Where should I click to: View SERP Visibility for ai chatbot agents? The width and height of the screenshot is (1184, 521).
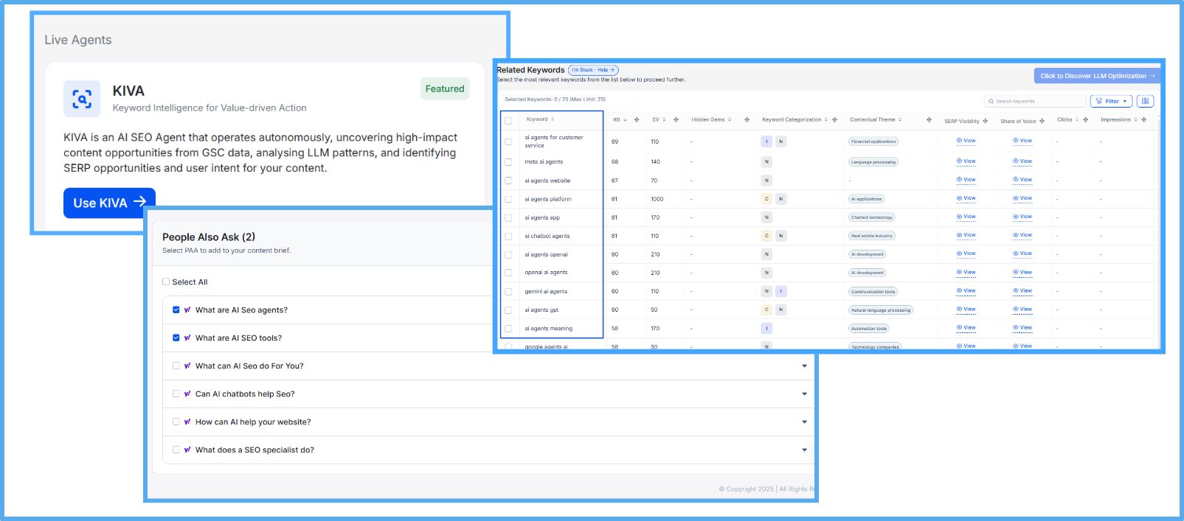(x=966, y=235)
